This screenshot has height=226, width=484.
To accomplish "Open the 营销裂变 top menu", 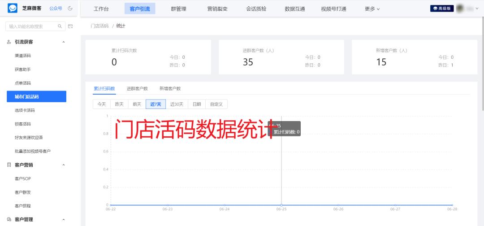I will 217,9.
